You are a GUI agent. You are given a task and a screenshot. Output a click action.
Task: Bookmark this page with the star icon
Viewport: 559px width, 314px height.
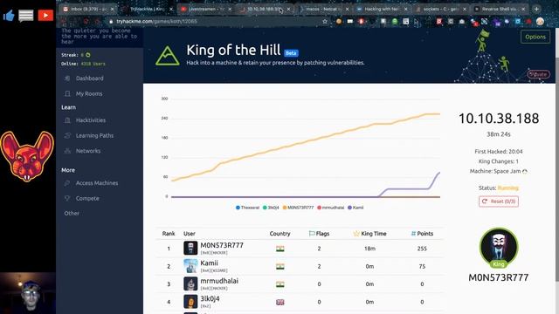point(324,21)
